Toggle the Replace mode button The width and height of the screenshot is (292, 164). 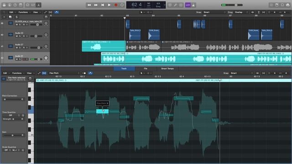click(x=170, y=5)
